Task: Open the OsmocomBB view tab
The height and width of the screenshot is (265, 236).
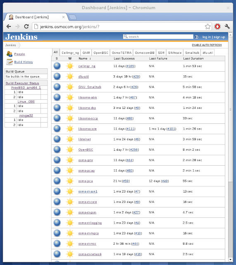Action: pos(145,53)
